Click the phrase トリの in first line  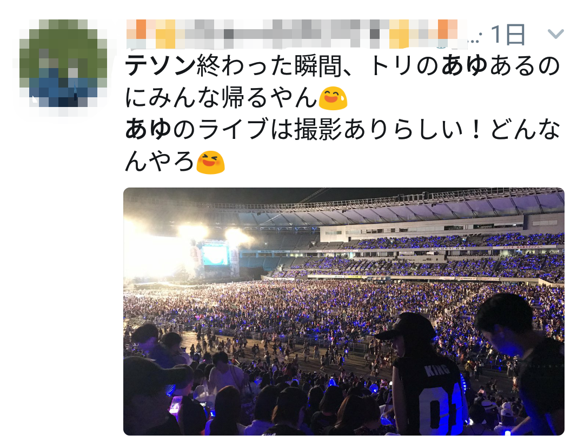tap(404, 65)
